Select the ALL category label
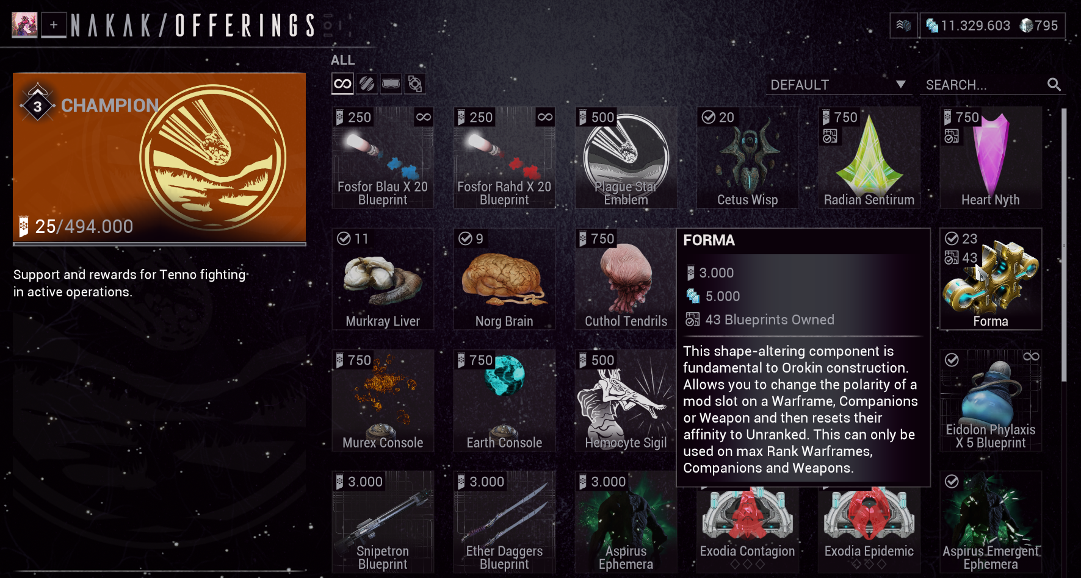Image resolution: width=1081 pixels, height=578 pixels. click(x=342, y=60)
